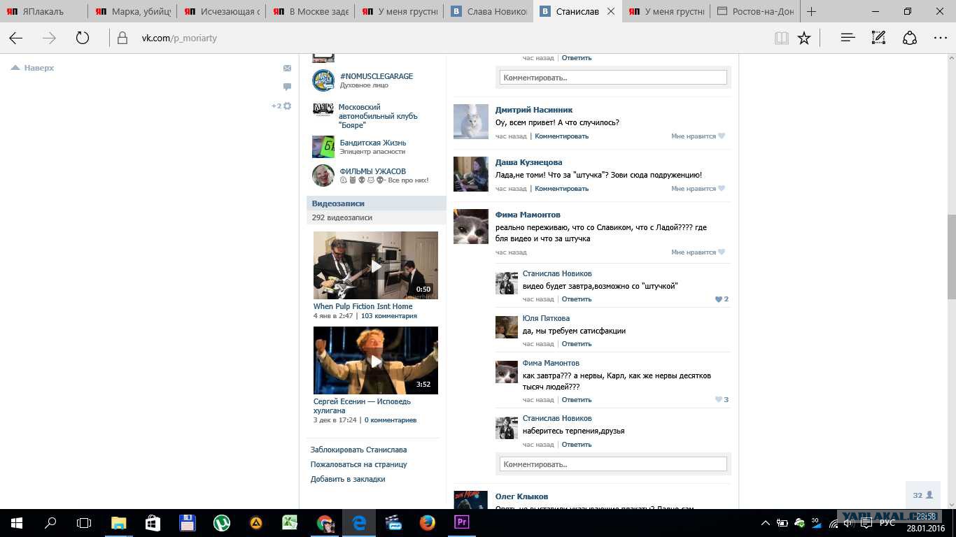Play the 3:52 Есенин video thumbnail
Image resolution: width=956 pixels, height=537 pixels.
click(376, 360)
